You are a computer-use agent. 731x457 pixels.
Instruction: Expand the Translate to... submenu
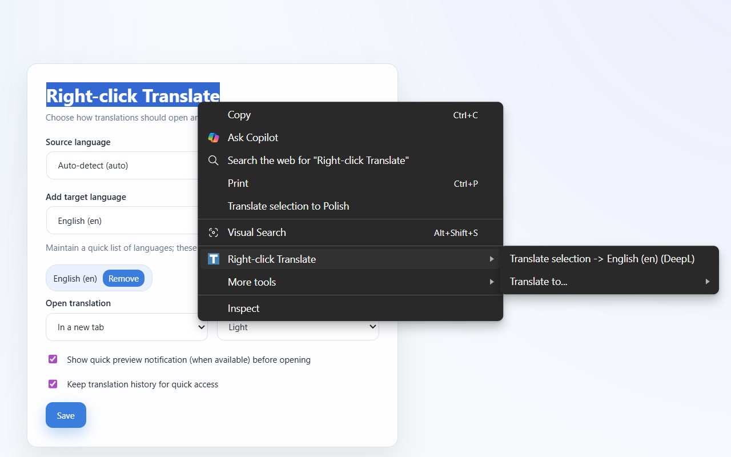click(609, 281)
